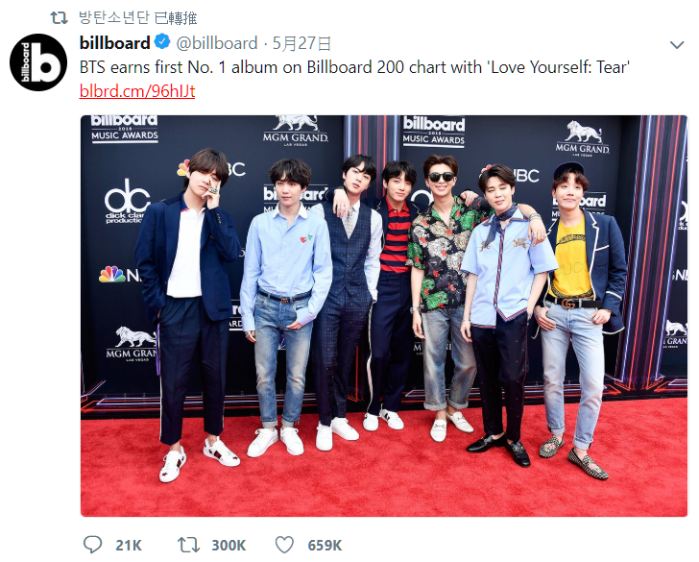Click the tweet text about 'Love Yourself: Tear'

354,67
